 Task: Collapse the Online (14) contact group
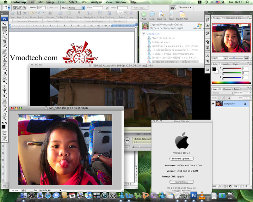144,34
